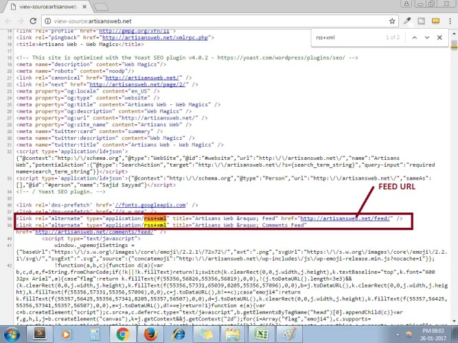Open the artisansweb.net/feed/ link

point(345,218)
